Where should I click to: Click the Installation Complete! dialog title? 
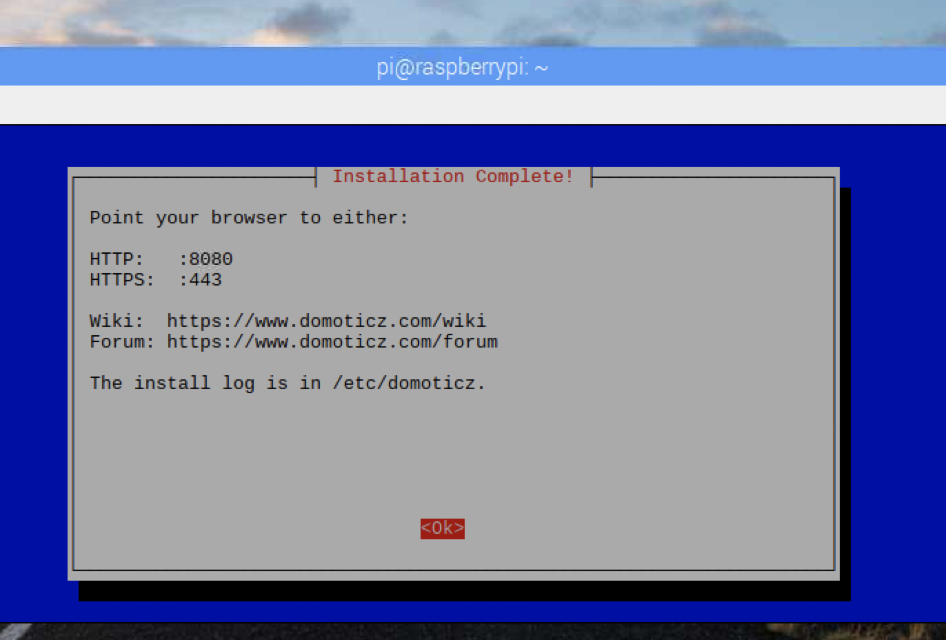453,177
